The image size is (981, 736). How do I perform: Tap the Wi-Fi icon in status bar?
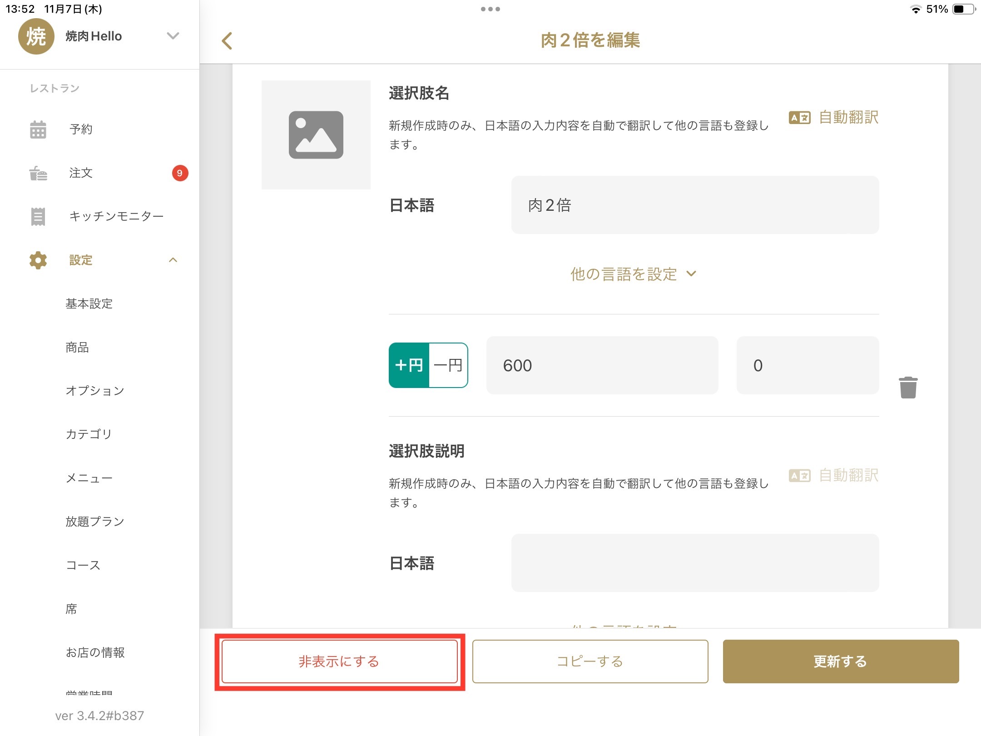point(916,9)
